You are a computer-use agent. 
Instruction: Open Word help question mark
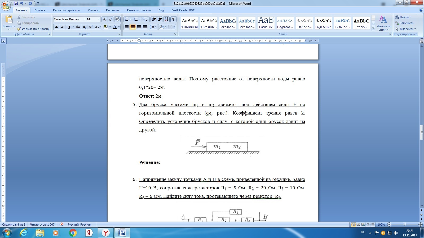[x=421, y=10]
